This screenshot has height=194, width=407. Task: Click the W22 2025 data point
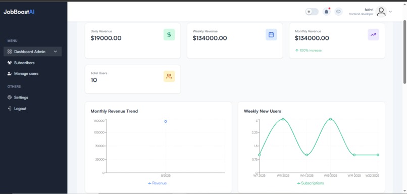[x=378, y=155]
